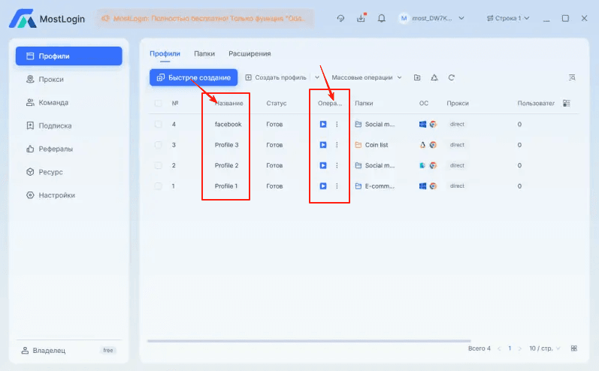Select Profile 1 row checkbox

(158, 186)
